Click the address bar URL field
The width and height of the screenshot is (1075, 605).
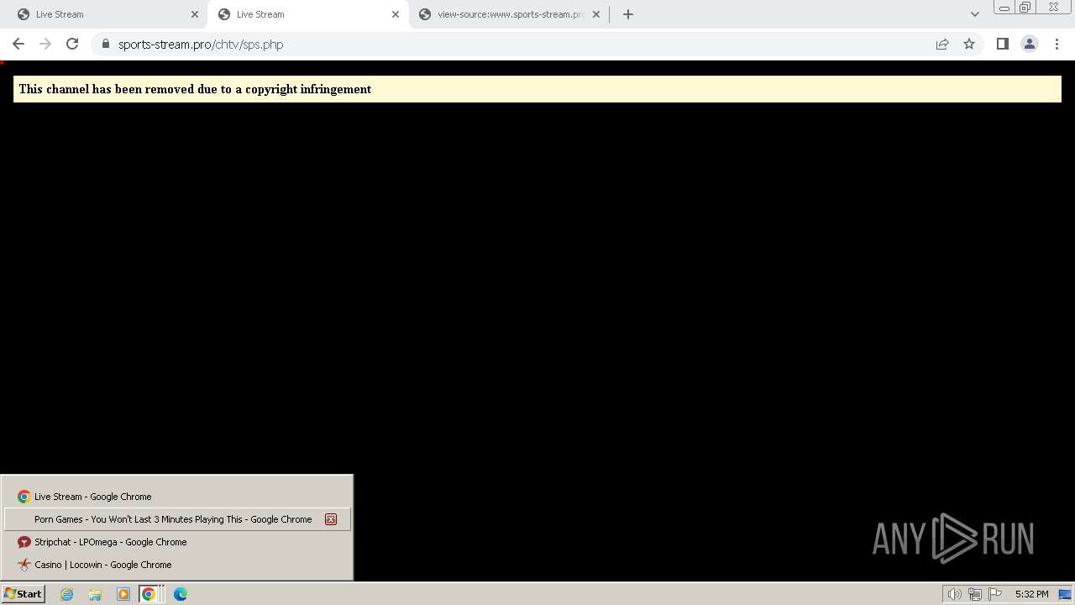pos(521,45)
